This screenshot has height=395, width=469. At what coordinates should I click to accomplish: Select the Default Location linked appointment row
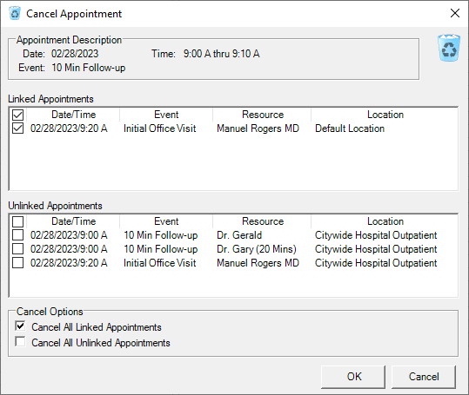[233, 128]
